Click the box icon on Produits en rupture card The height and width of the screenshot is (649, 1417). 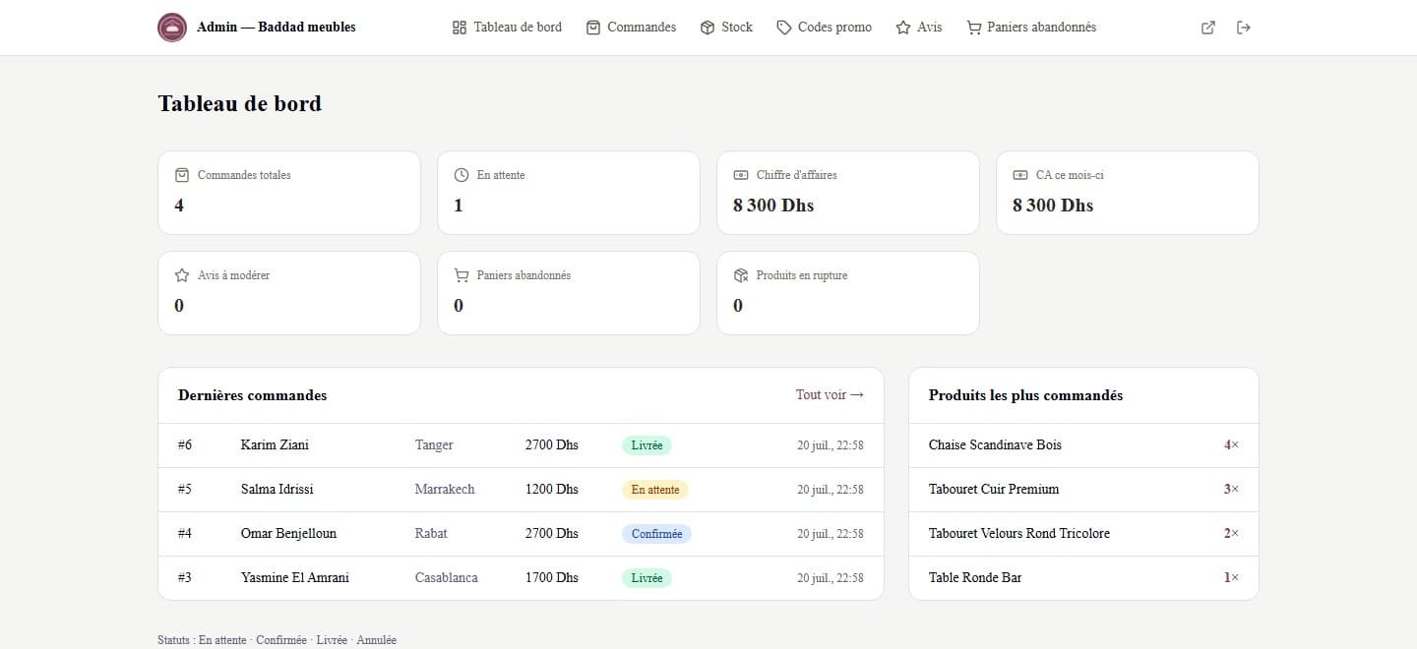741,275
